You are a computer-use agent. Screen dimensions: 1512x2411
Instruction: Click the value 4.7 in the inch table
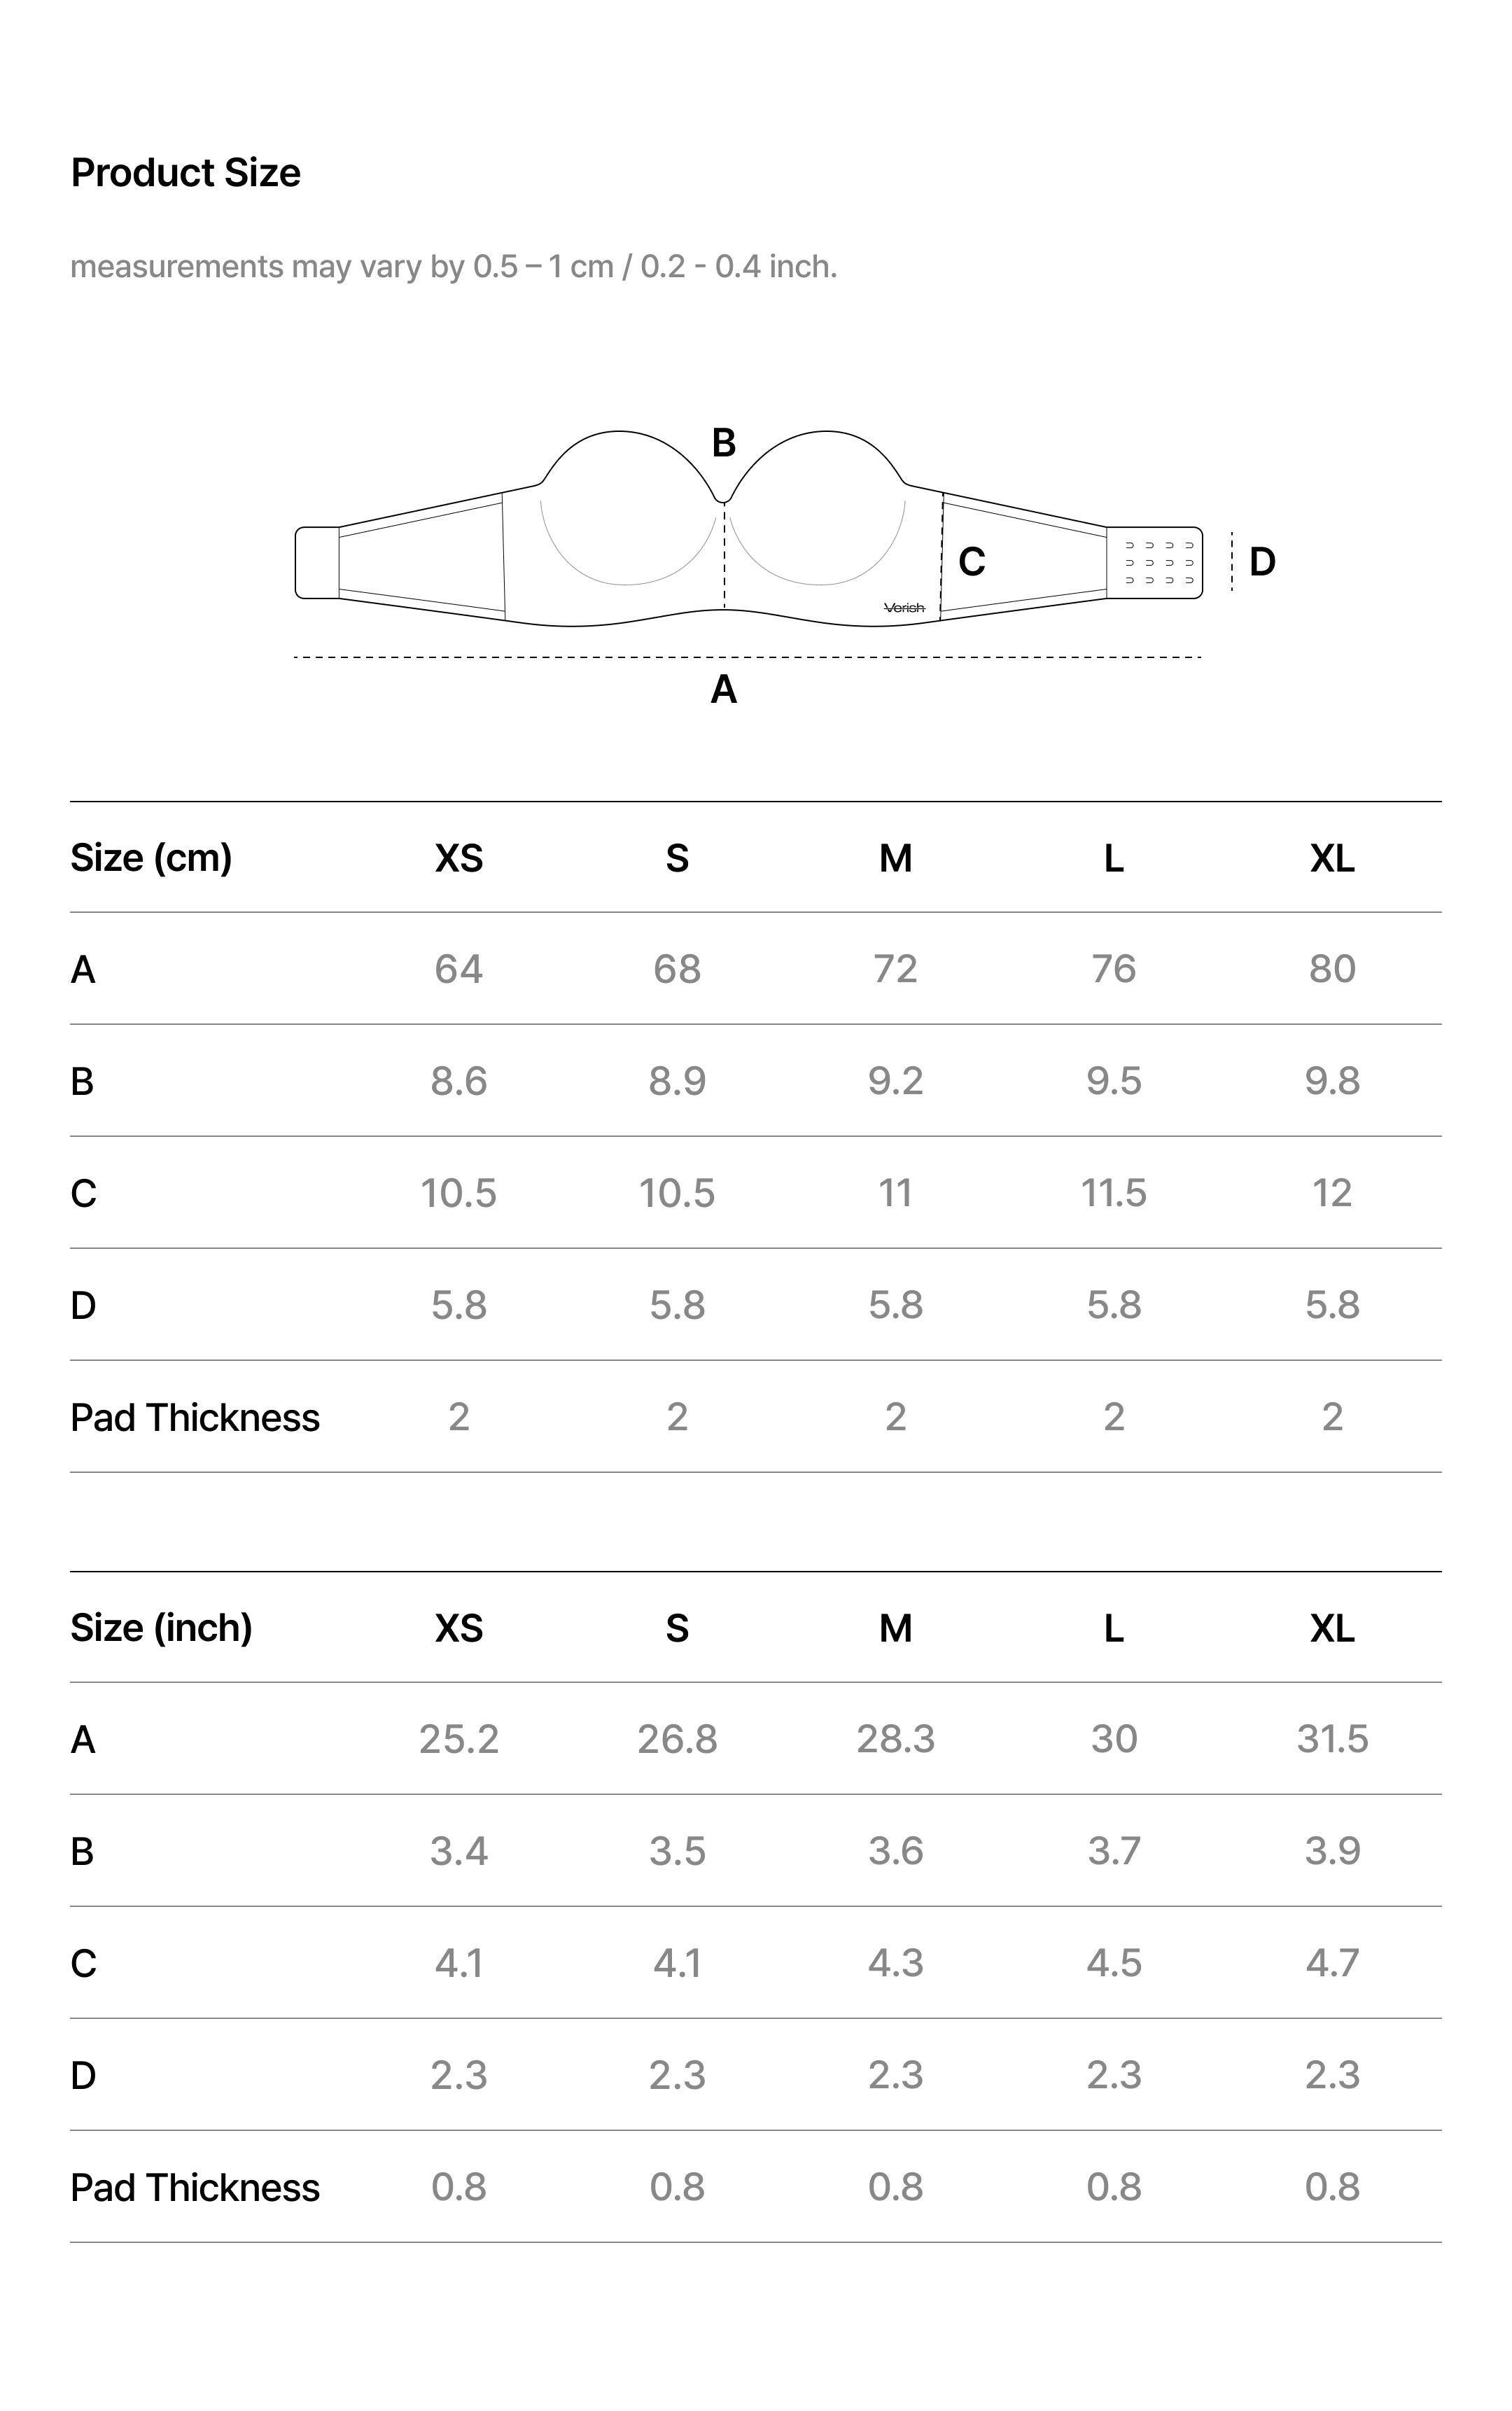(1332, 1963)
